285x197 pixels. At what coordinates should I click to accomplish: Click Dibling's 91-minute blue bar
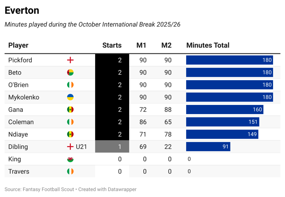click(x=208, y=147)
